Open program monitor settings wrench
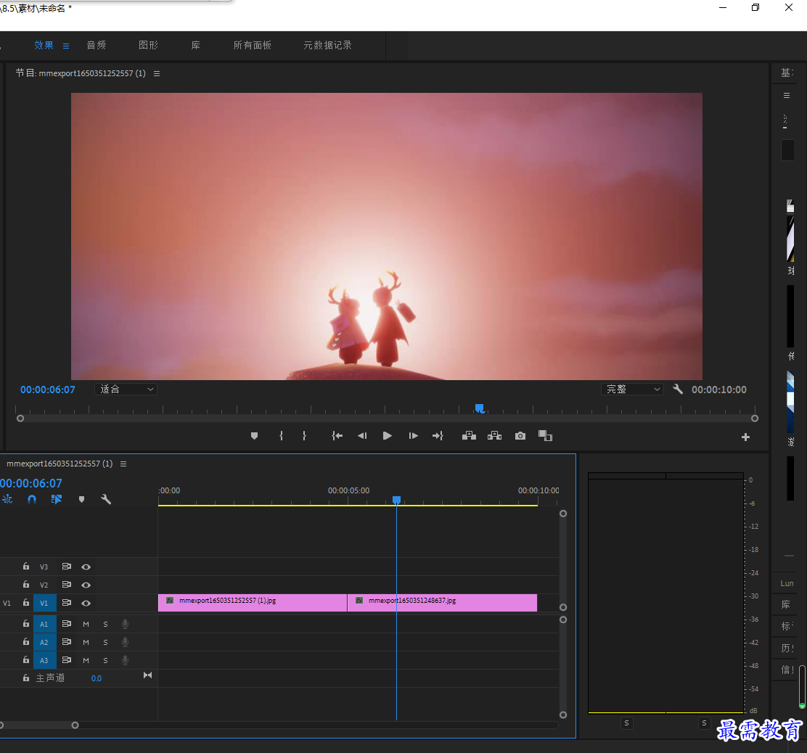 [678, 390]
